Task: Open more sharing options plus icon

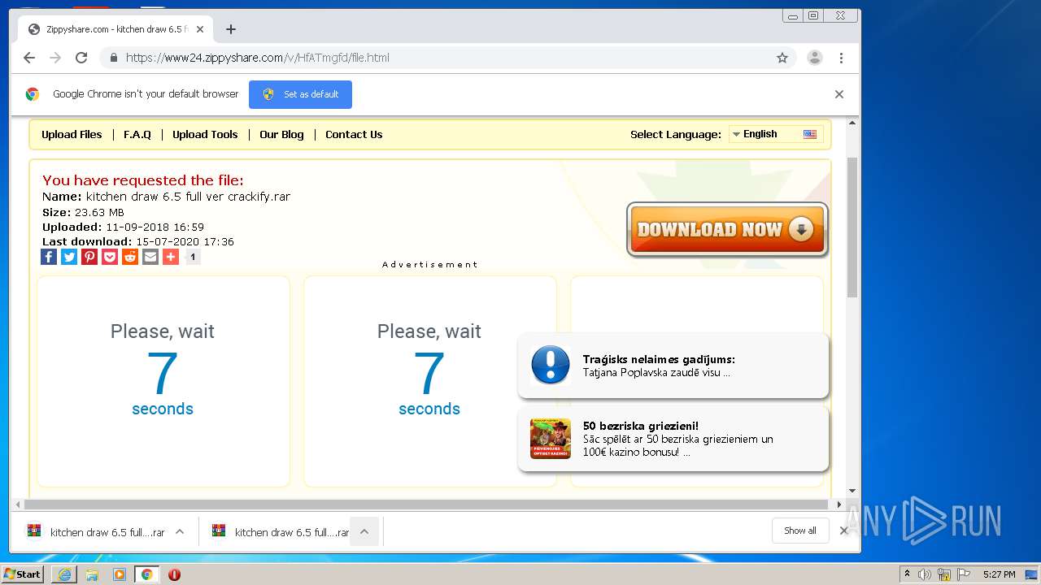Action: pyautogui.click(x=171, y=257)
